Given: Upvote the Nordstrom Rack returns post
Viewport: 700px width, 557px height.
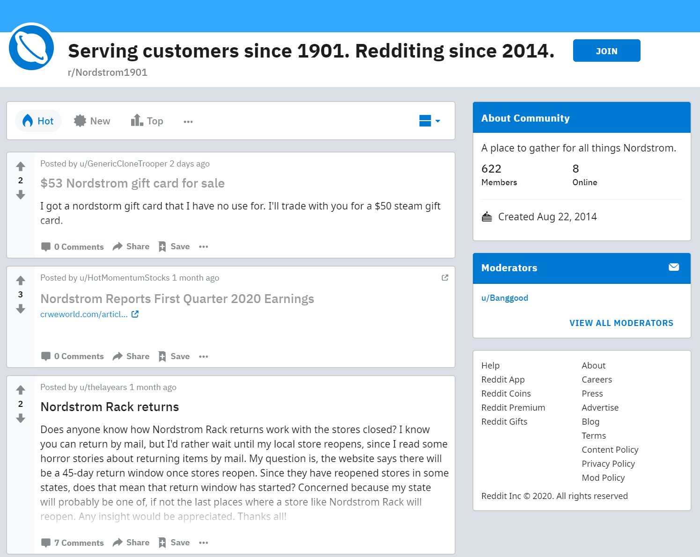Looking at the screenshot, I should click(x=21, y=390).
